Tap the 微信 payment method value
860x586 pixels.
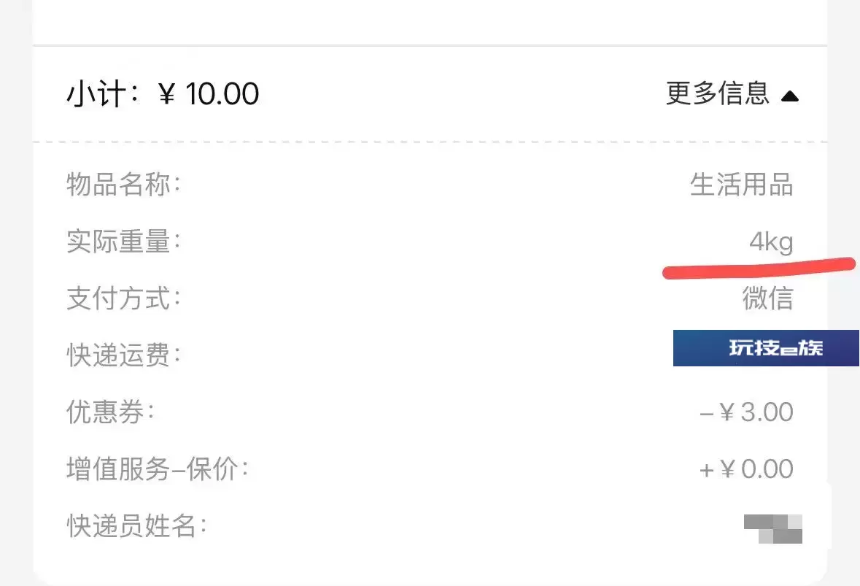tap(768, 298)
